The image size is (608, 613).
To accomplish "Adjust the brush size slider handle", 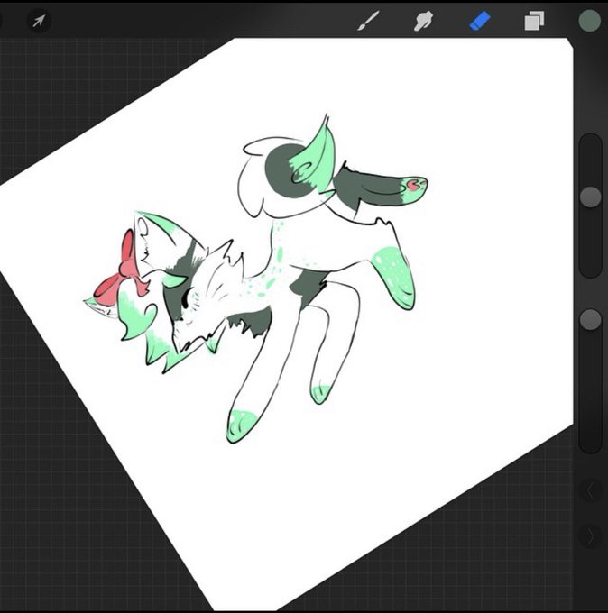I will click(590, 197).
